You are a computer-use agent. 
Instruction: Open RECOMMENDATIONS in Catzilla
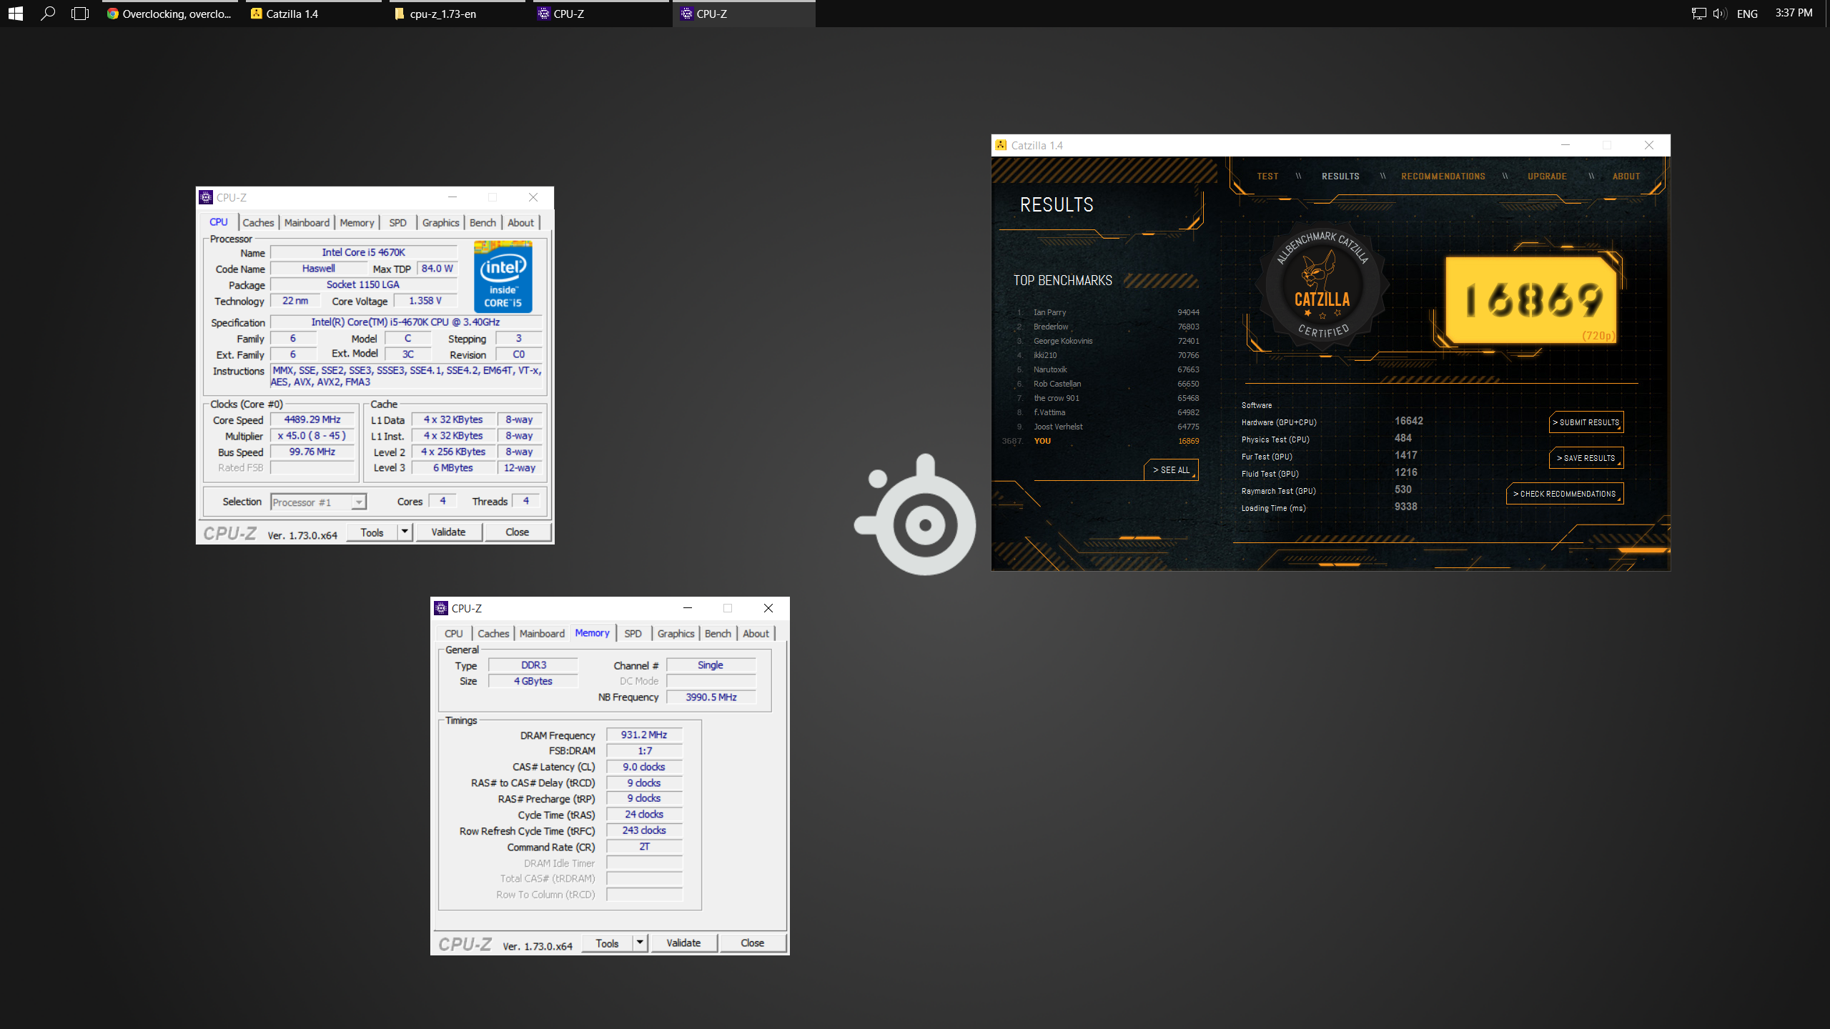tap(1443, 177)
